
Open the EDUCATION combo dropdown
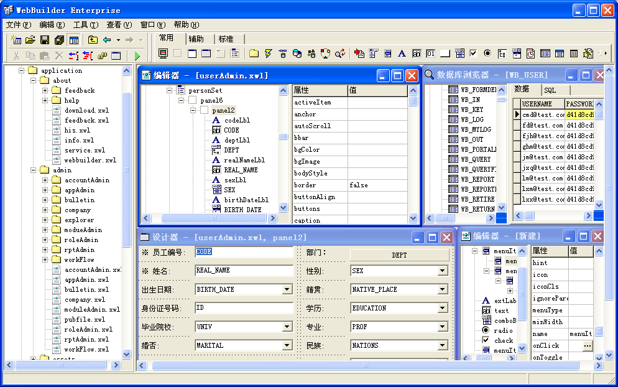(442, 308)
